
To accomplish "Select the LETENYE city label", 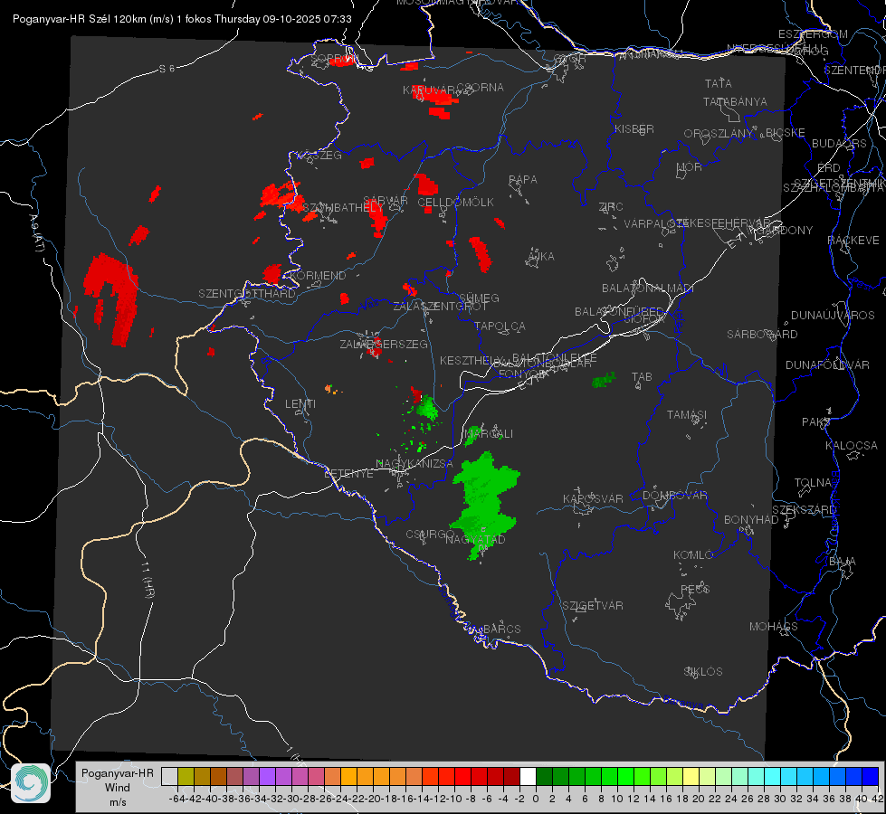I will pyautogui.click(x=348, y=473).
